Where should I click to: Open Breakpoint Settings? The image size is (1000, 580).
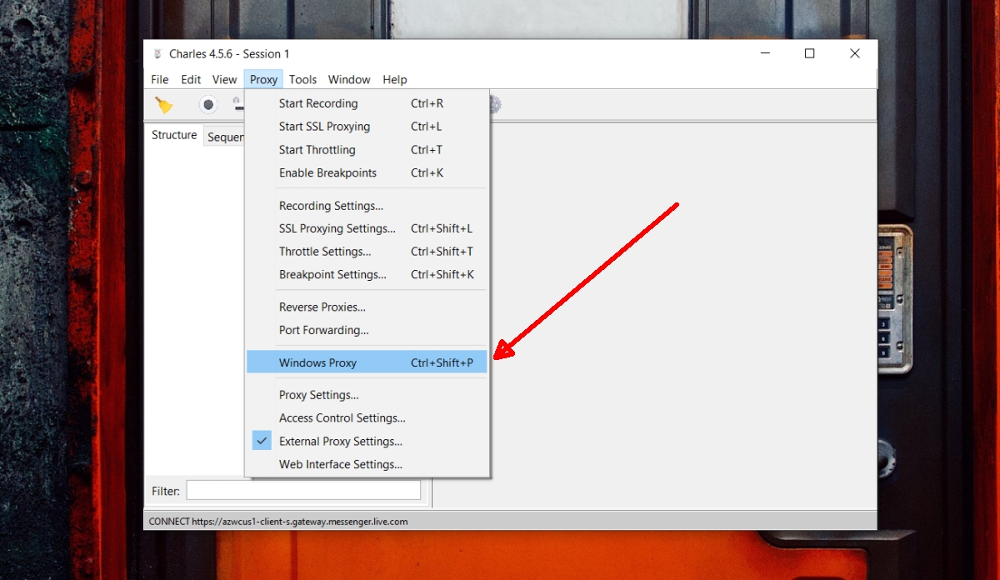pos(332,274)
